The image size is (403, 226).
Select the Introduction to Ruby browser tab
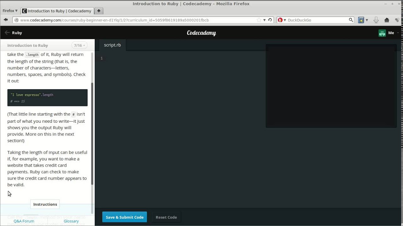[57, 11]
